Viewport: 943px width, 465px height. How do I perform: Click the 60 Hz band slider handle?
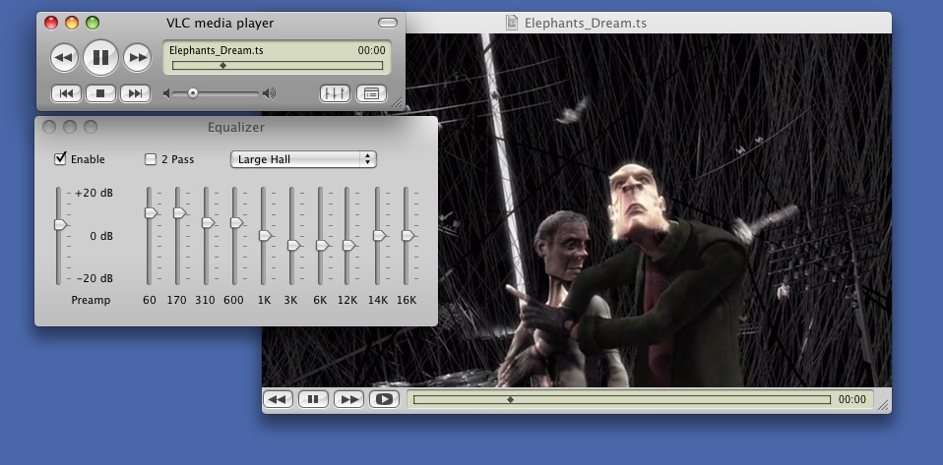tap(151, 212)
